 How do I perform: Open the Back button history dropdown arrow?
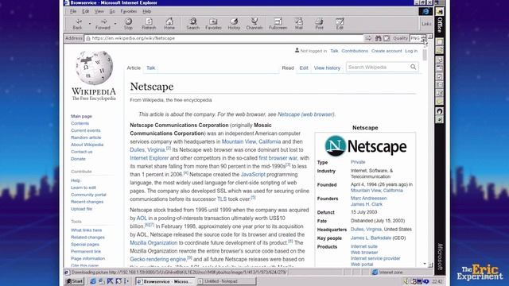[90, 24]
